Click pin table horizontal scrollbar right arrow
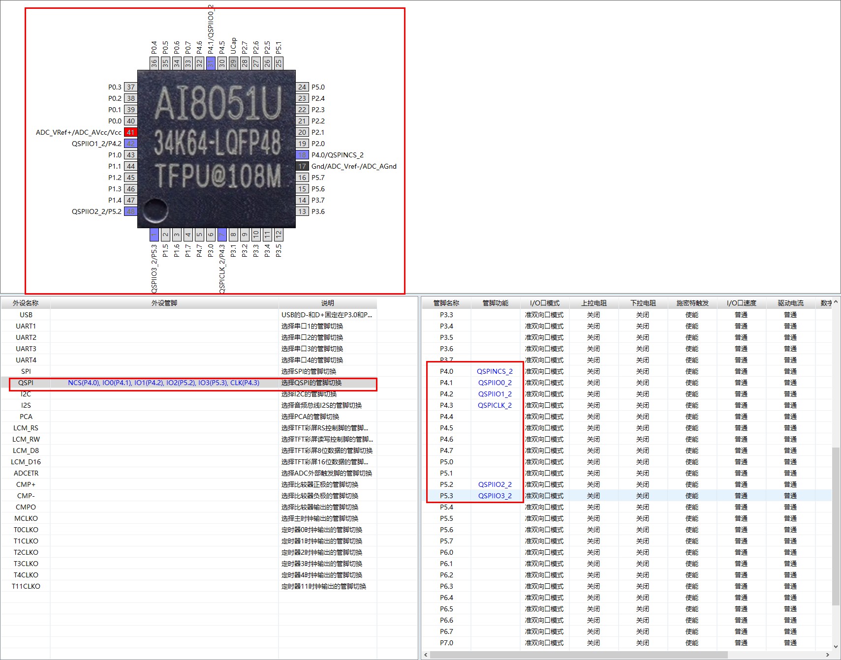This screenshot has height=660, width=841. (827, 655)
